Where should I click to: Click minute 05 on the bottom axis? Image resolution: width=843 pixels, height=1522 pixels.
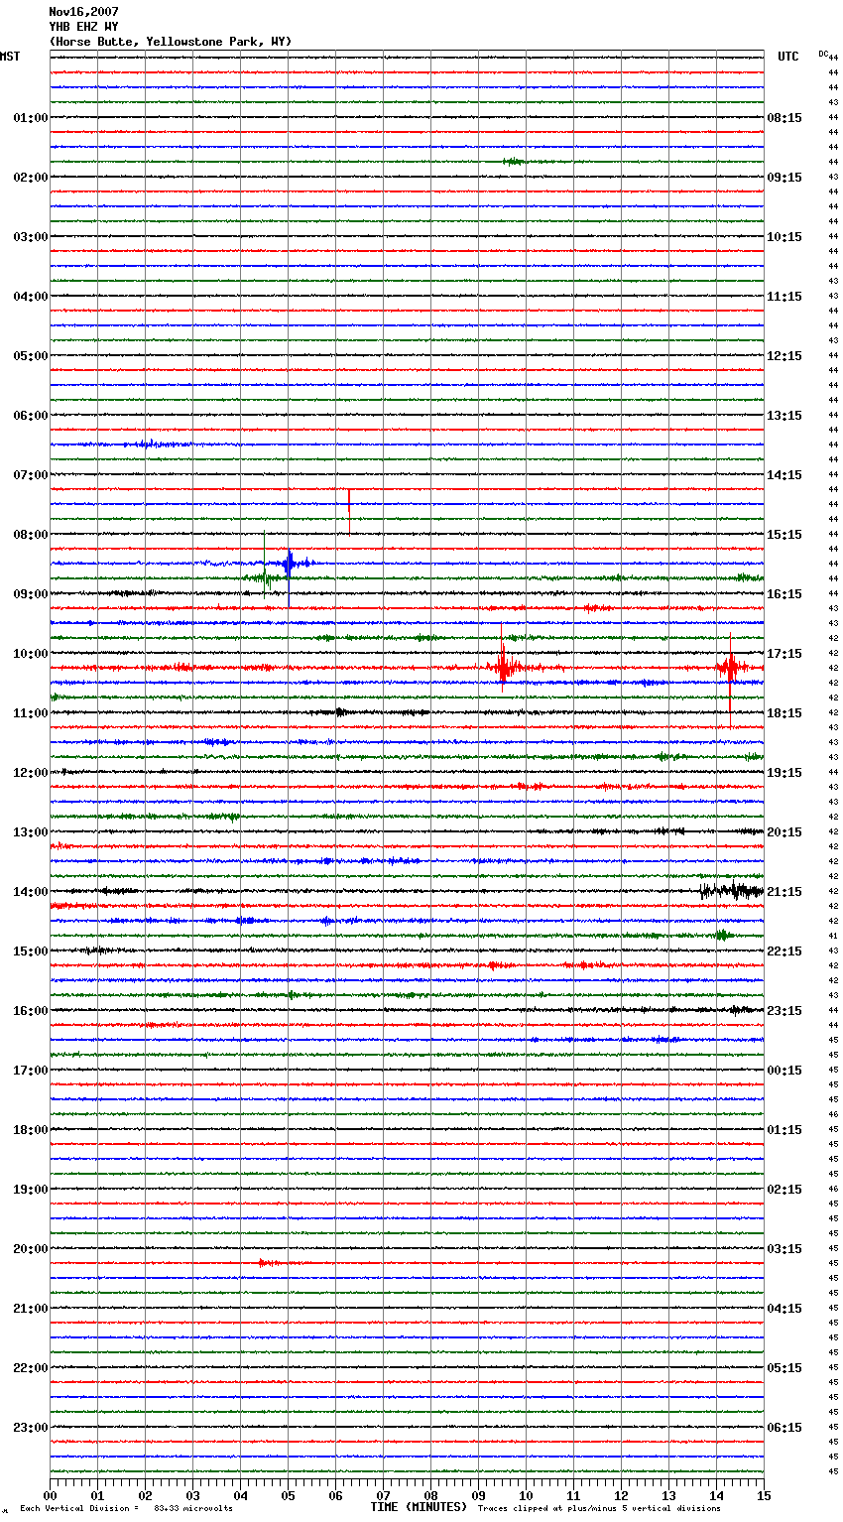point(288,1495)
